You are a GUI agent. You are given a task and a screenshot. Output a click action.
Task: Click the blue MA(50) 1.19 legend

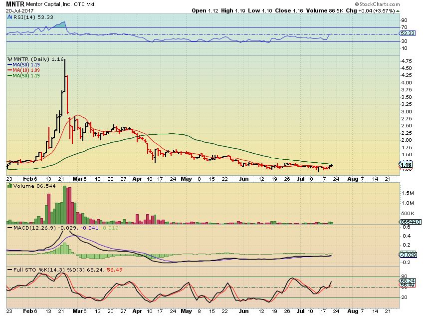pos(23,65)
